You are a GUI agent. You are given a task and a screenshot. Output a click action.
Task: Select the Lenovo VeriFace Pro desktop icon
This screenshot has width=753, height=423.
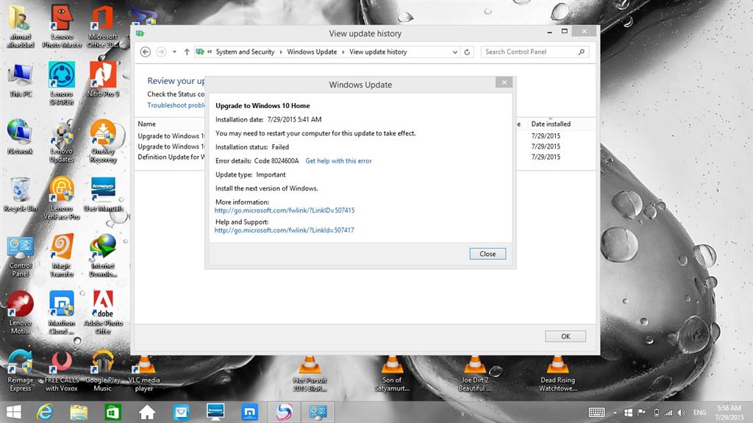62,199
